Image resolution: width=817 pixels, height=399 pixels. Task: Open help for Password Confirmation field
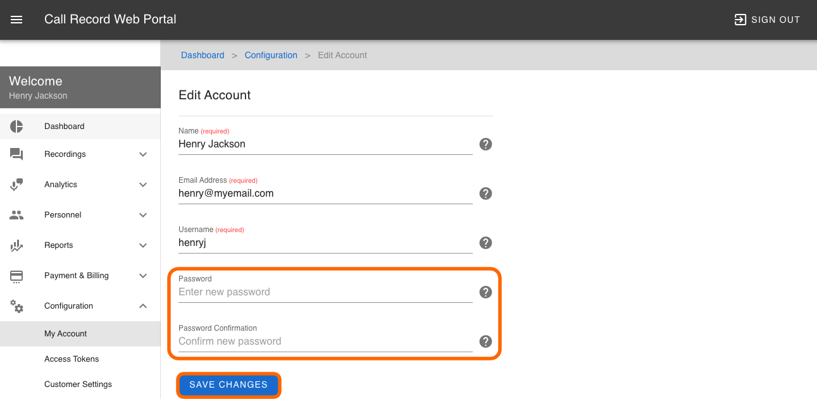tap(485, 341)
